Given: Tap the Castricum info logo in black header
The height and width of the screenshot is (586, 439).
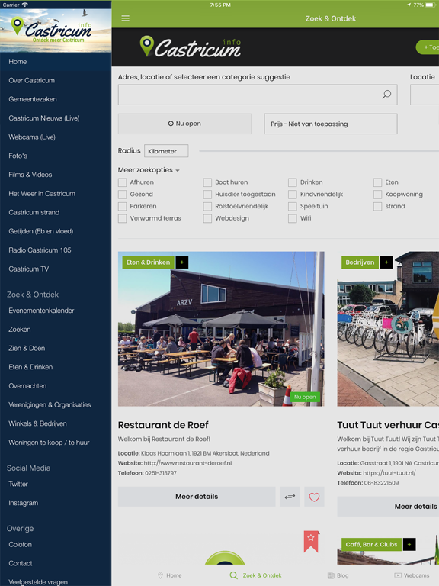Looking at the screenshot, I should pyautogui.click(x=191, y=47).
